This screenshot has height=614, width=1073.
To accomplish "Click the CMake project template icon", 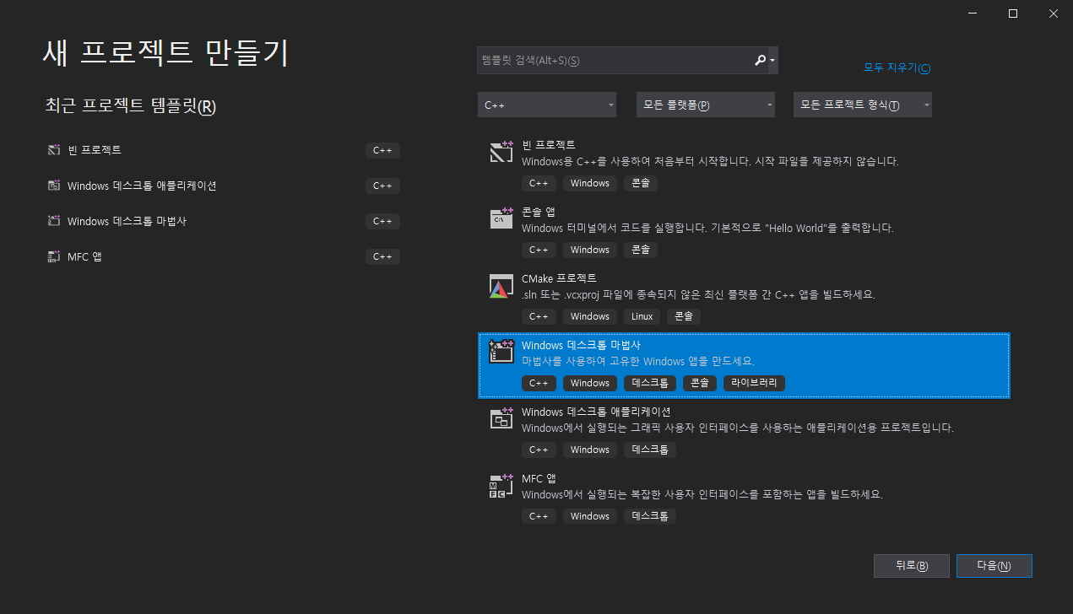I will [501, 285].
